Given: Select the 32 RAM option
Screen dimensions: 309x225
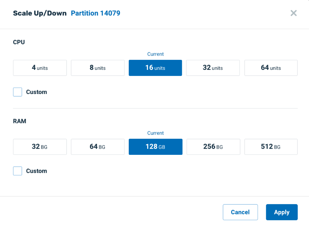Looking at the screenshot, I should coord(40,147).
